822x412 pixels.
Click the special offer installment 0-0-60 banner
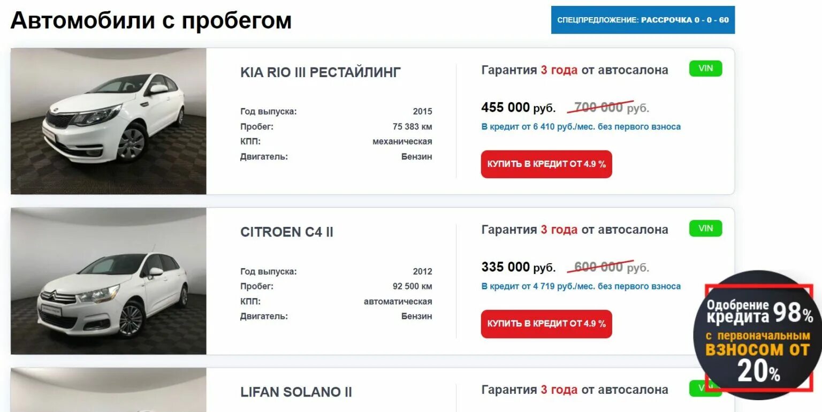coord(643,20)
